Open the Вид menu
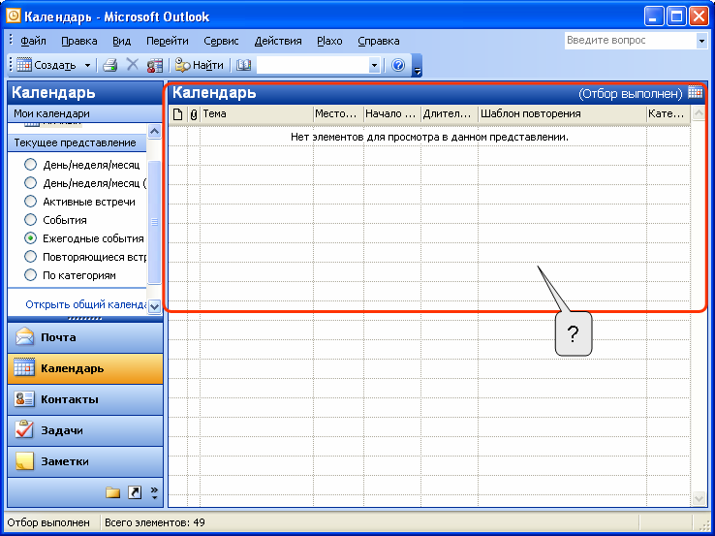 tap(122, 41)
